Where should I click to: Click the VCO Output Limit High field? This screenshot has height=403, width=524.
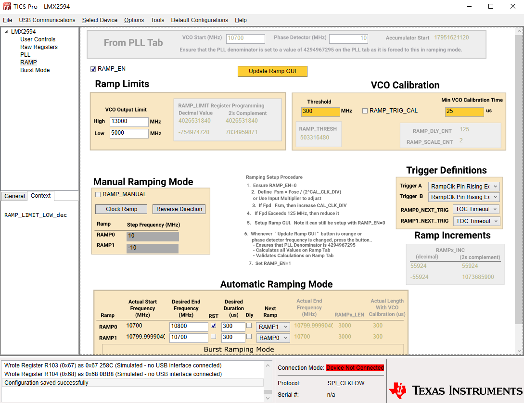coord(129,122)
